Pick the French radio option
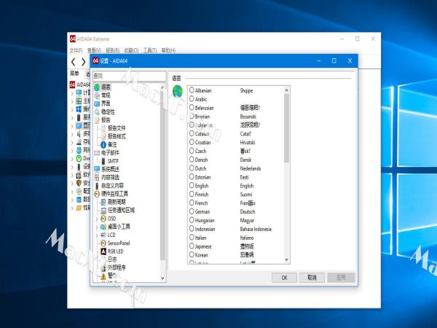The image size is (437, 328). [x=192, y=203]
